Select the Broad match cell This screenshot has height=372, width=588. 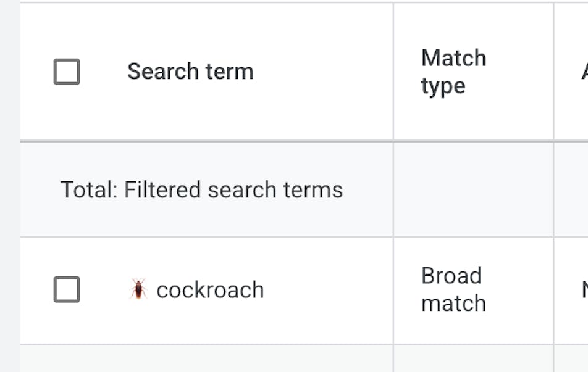pyautogui.click(x=453, y=289)
